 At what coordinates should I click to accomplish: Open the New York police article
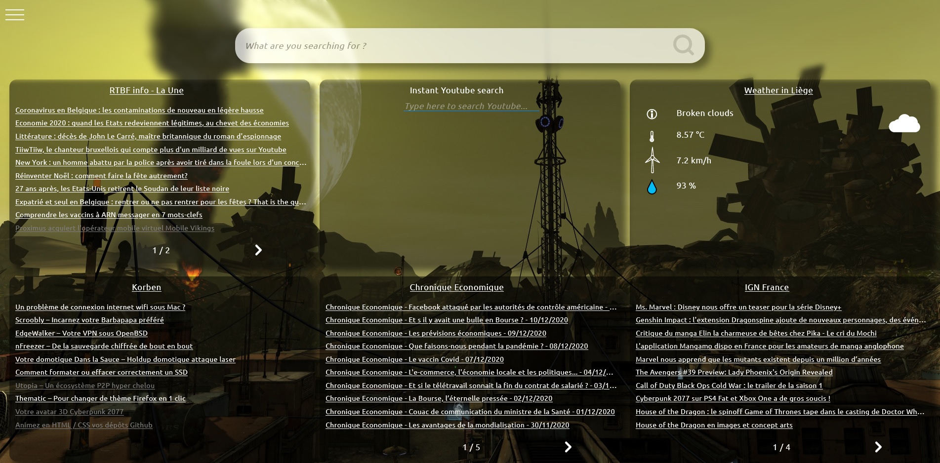161,162
